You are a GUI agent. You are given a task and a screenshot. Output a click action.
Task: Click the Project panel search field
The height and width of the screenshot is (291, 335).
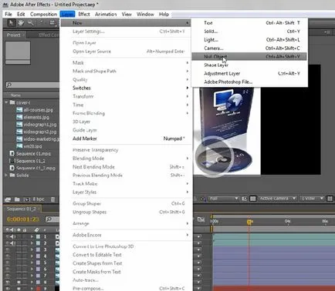pos(32,85)
